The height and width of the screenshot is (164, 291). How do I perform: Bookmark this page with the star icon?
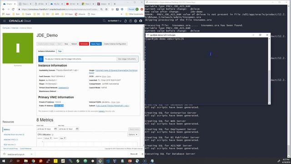coord(106,9)
